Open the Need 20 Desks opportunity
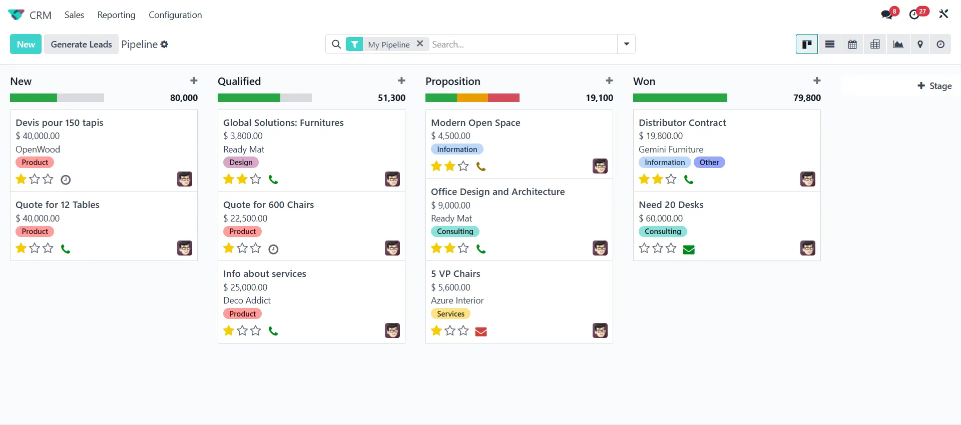Screen dimensions: 961x425 pyautogui.click(x=727, y=226)
